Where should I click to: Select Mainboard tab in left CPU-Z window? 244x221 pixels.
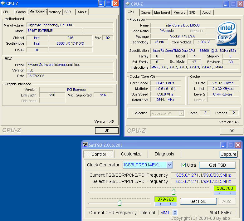point(37,11)
